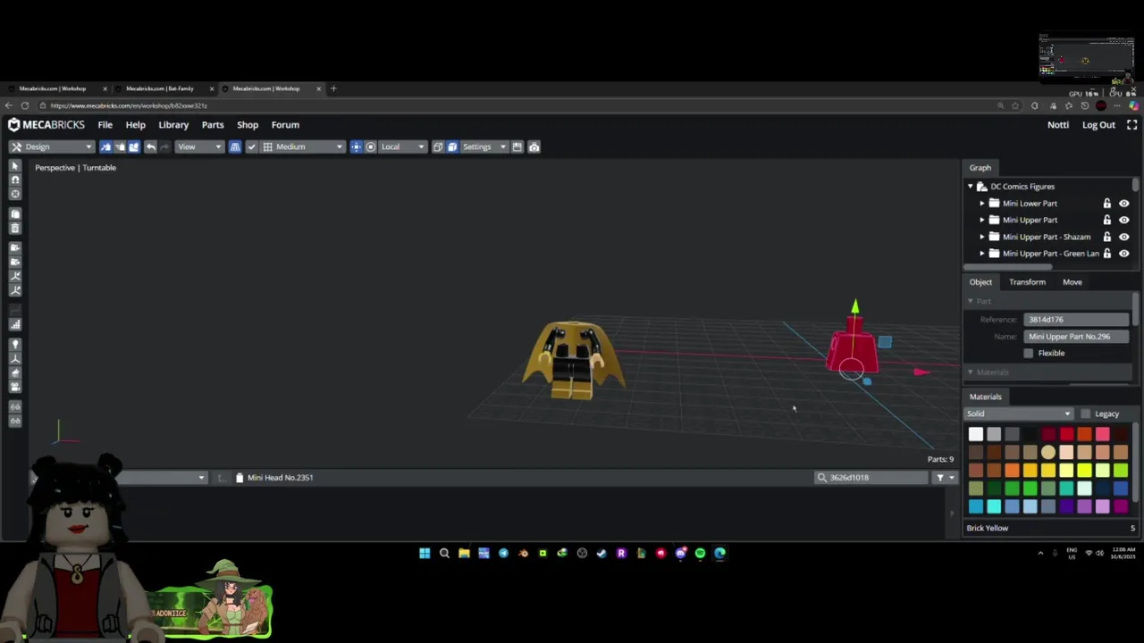Select the arrow selection tool in left sidebar
Viewport: 1144px width, 643px height.
pos(15,166)
